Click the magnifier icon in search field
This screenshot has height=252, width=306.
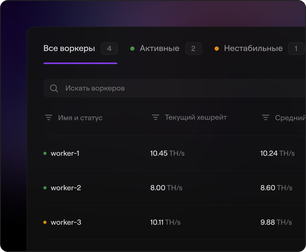[54, 88]
